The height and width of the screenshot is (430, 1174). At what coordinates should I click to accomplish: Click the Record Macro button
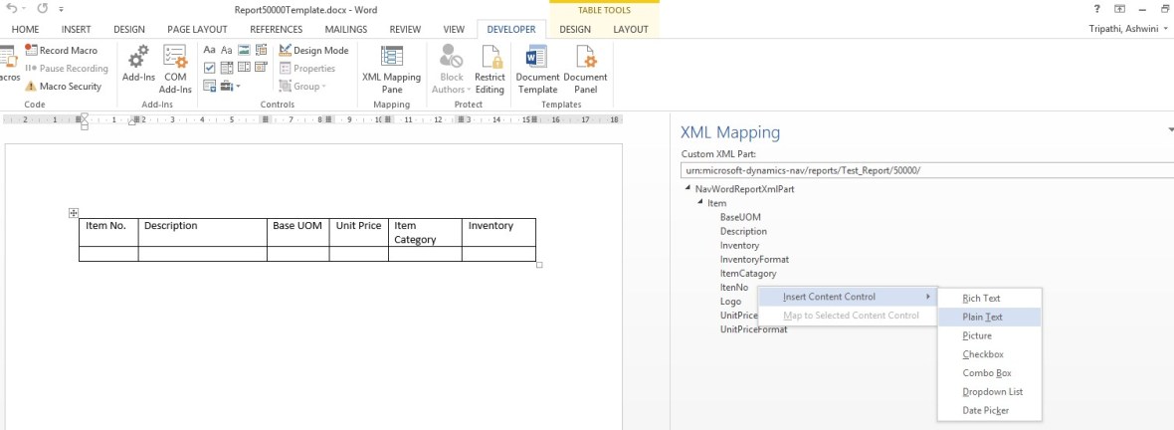62,50
